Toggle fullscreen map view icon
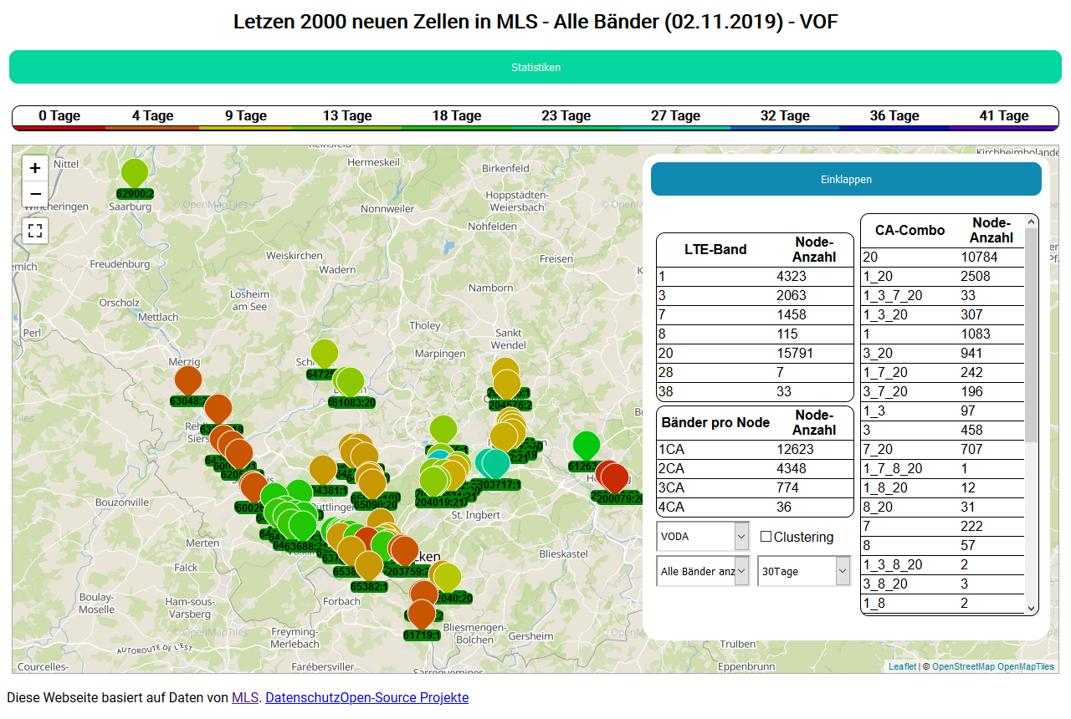This screenshot has height=719, width=1071. (35, 230)
